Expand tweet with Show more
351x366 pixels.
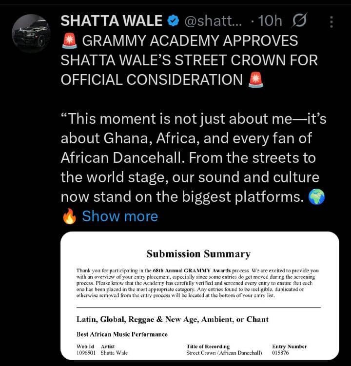120,216
